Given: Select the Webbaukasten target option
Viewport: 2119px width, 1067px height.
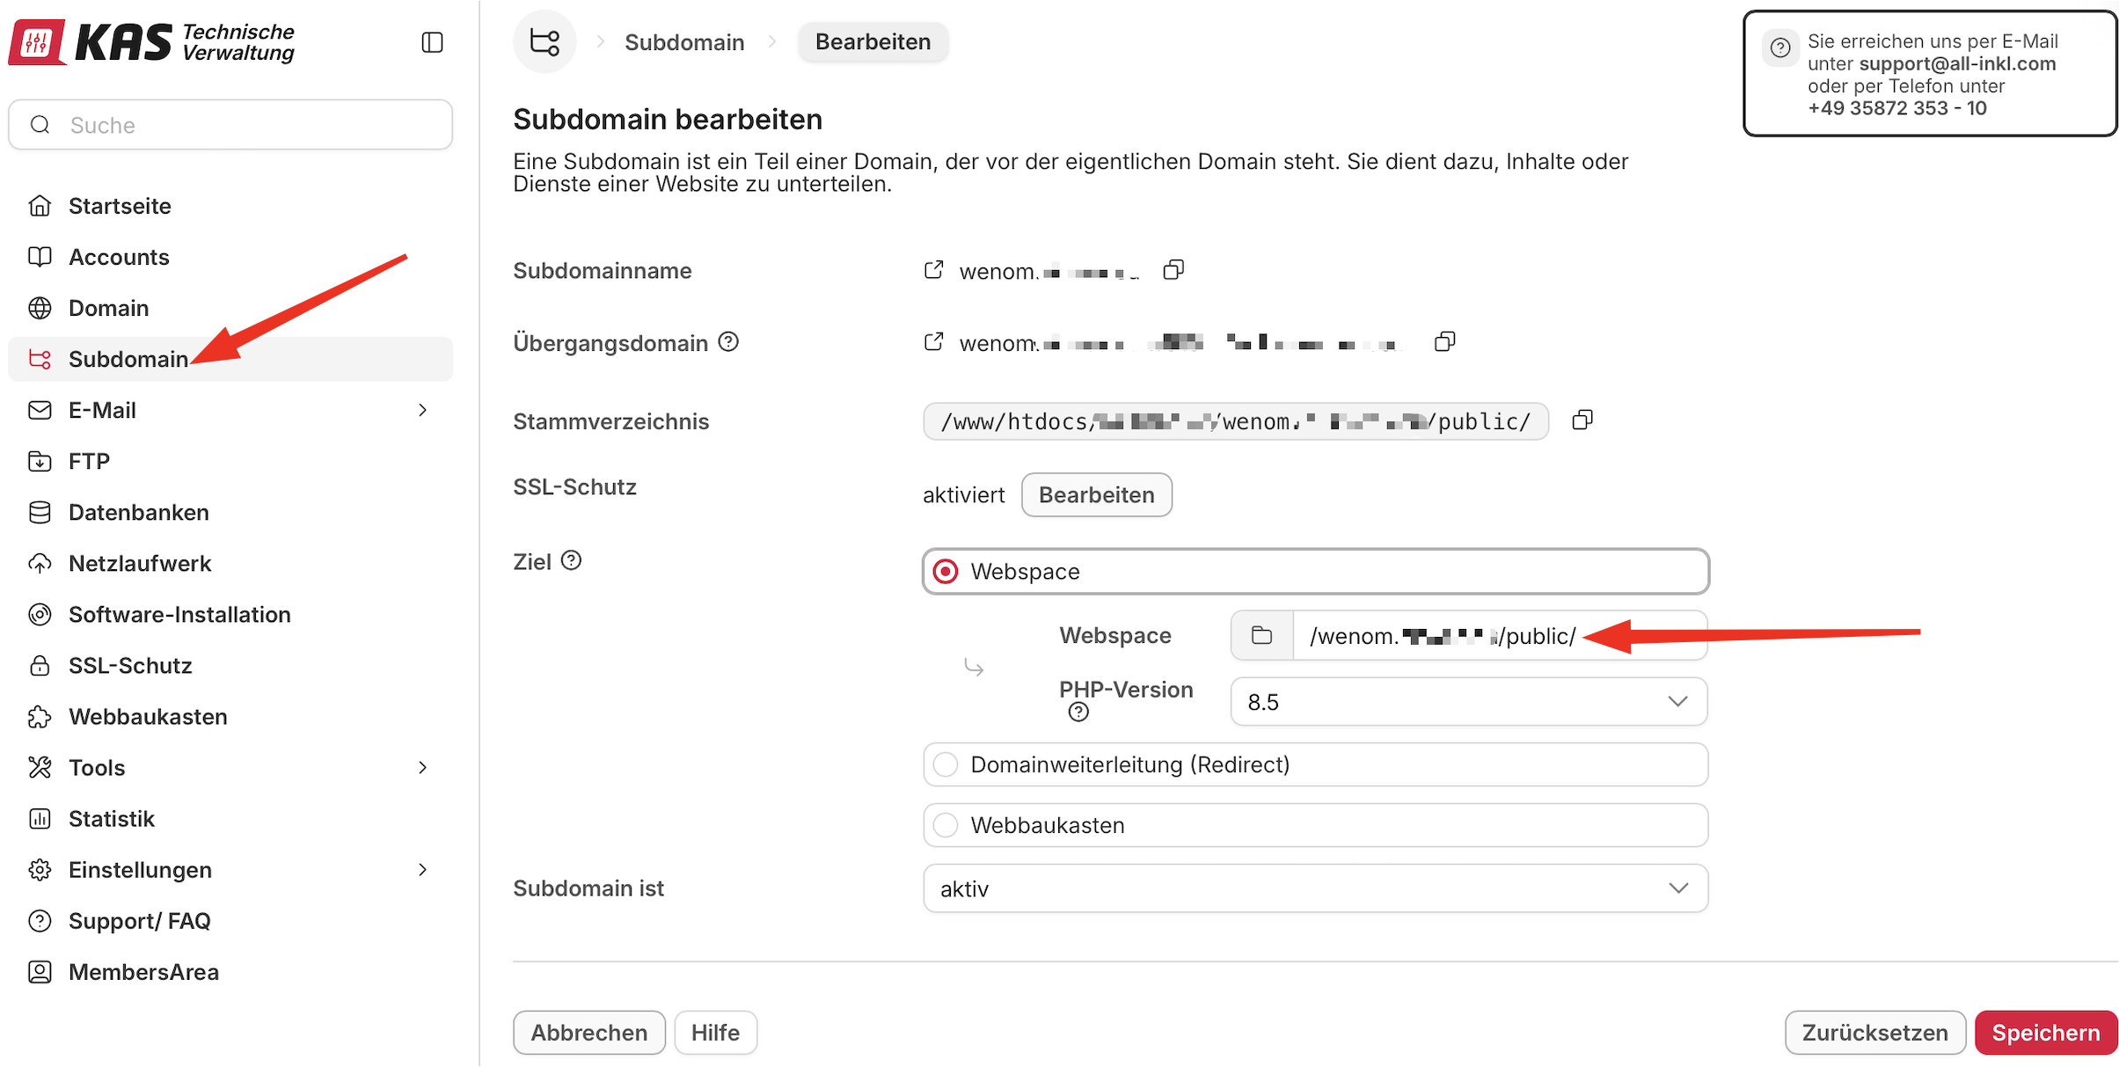Looking at the screenshot, I should click(x=945, y=825).
